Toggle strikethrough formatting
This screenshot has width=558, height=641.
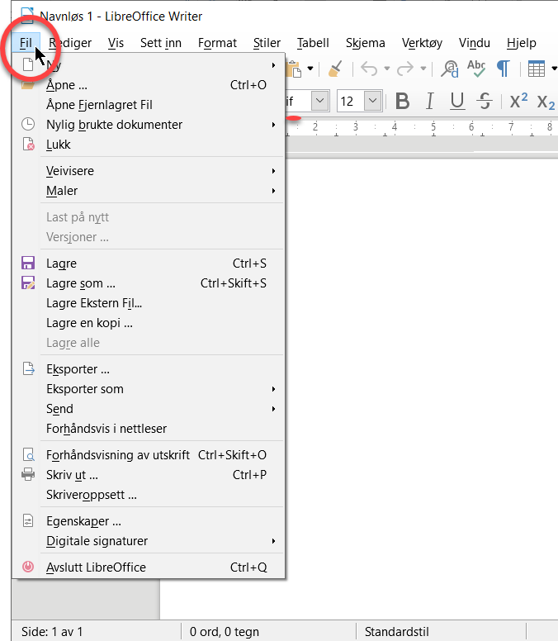pyautogui.click(x=485, y=101)
